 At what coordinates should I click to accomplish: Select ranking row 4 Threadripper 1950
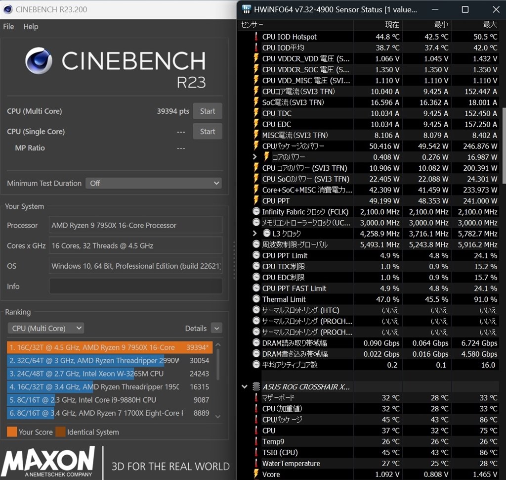click(x=110, y=386)
